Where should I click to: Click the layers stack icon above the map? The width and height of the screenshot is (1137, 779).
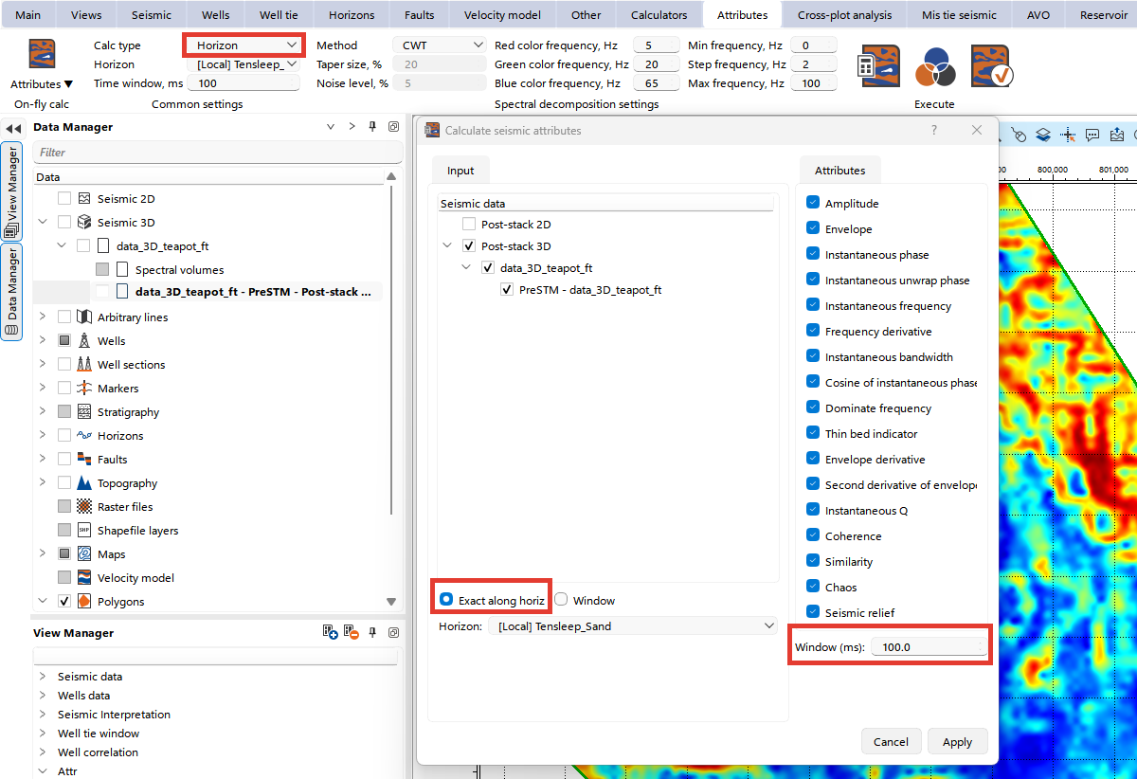point(1043,135)
